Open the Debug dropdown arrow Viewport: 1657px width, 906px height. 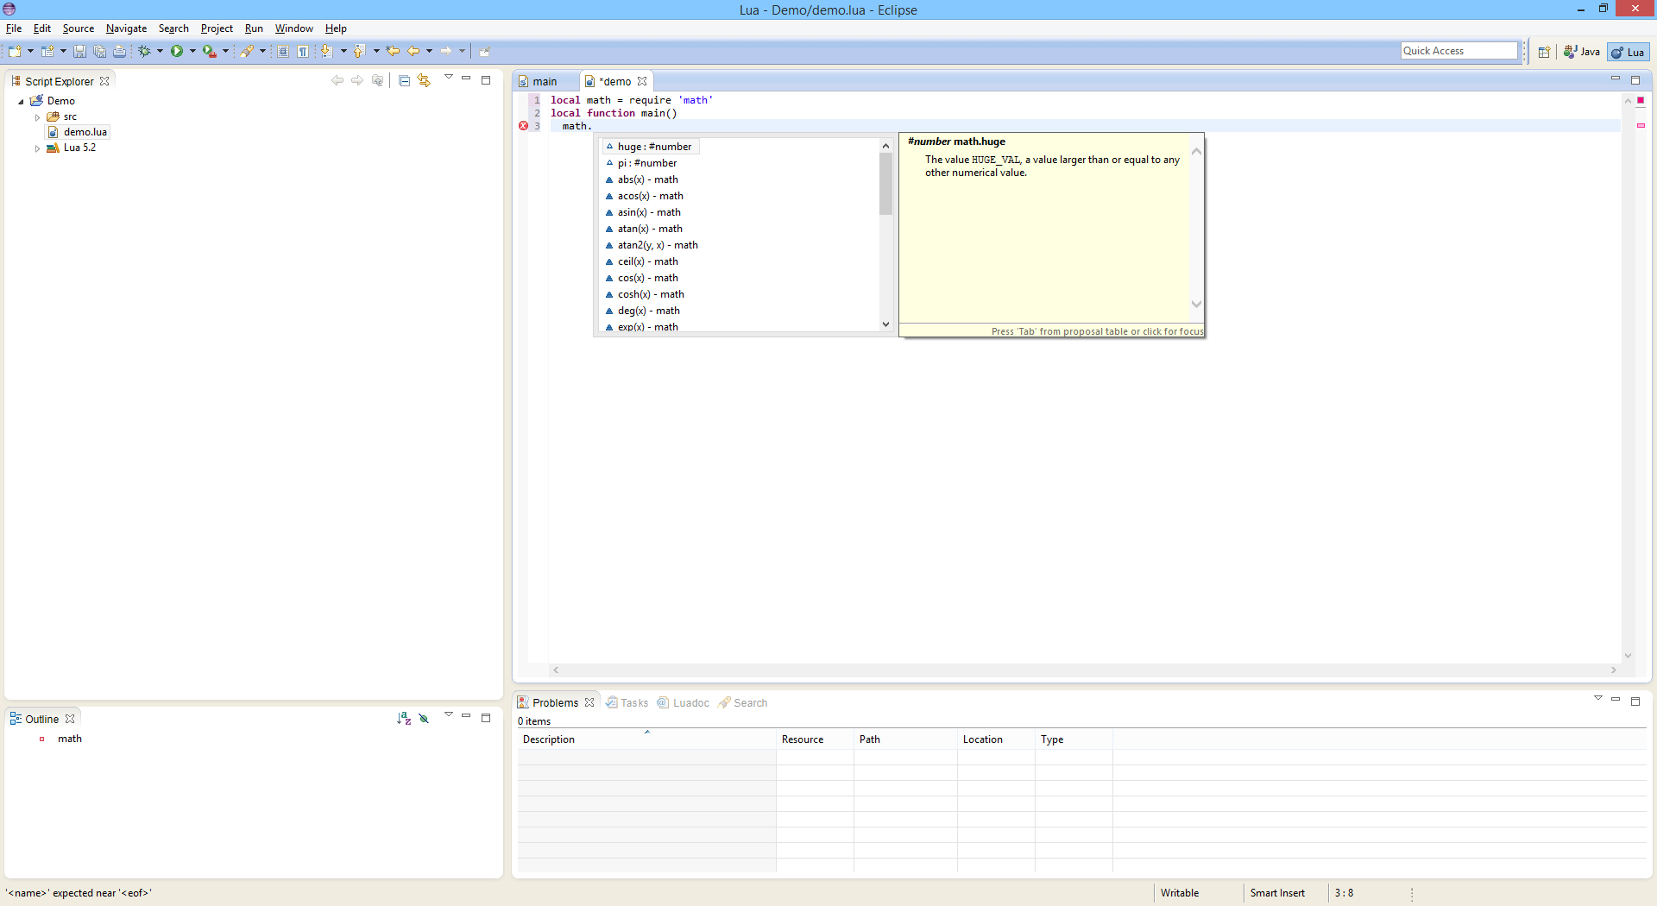[x=160, y=52]
